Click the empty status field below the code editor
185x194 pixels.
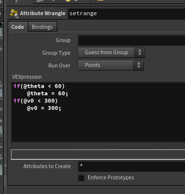(x=98, y=154)
